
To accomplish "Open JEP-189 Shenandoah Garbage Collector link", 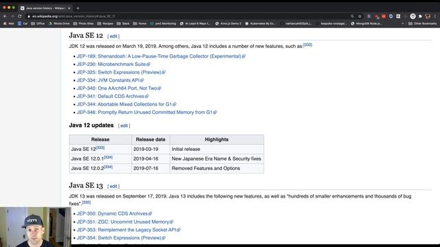I will pos(161,56).
